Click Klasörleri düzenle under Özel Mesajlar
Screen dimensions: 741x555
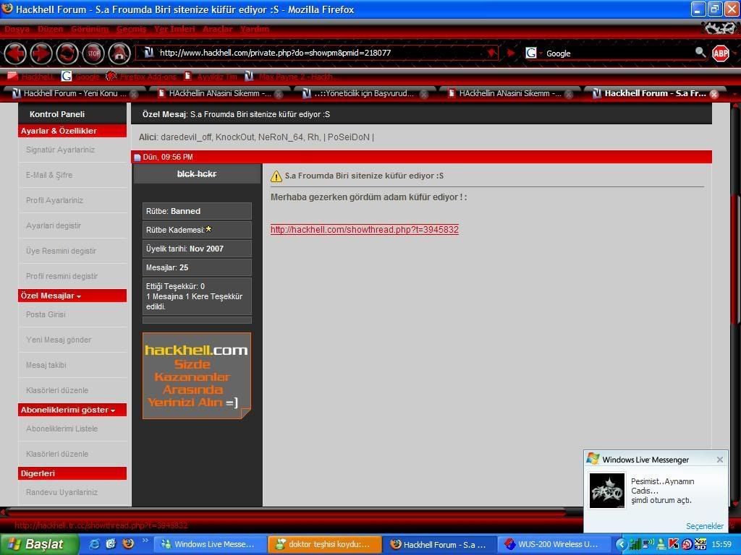point(57,390)
